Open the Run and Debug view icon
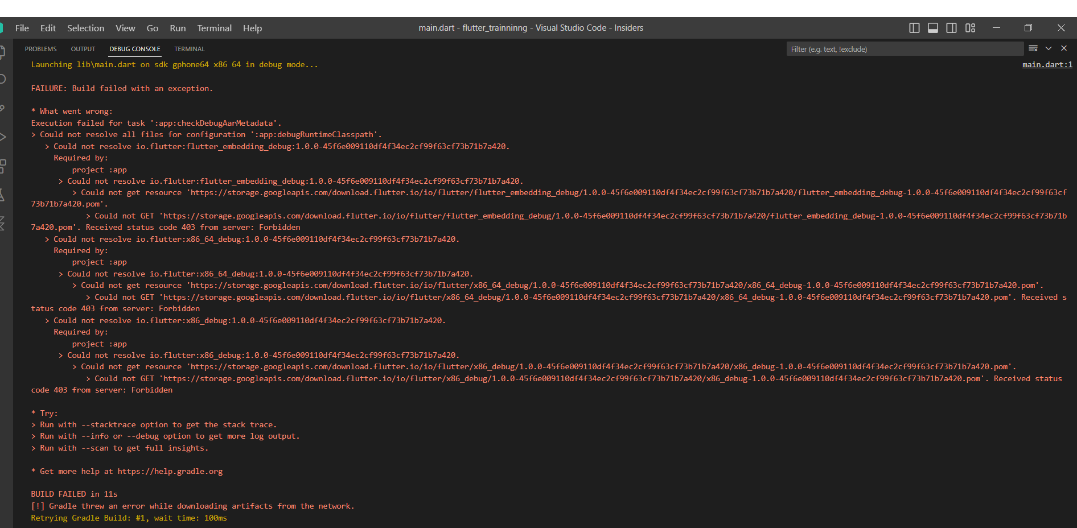Screen dimensions: 1077x528 tap(3, 137)
